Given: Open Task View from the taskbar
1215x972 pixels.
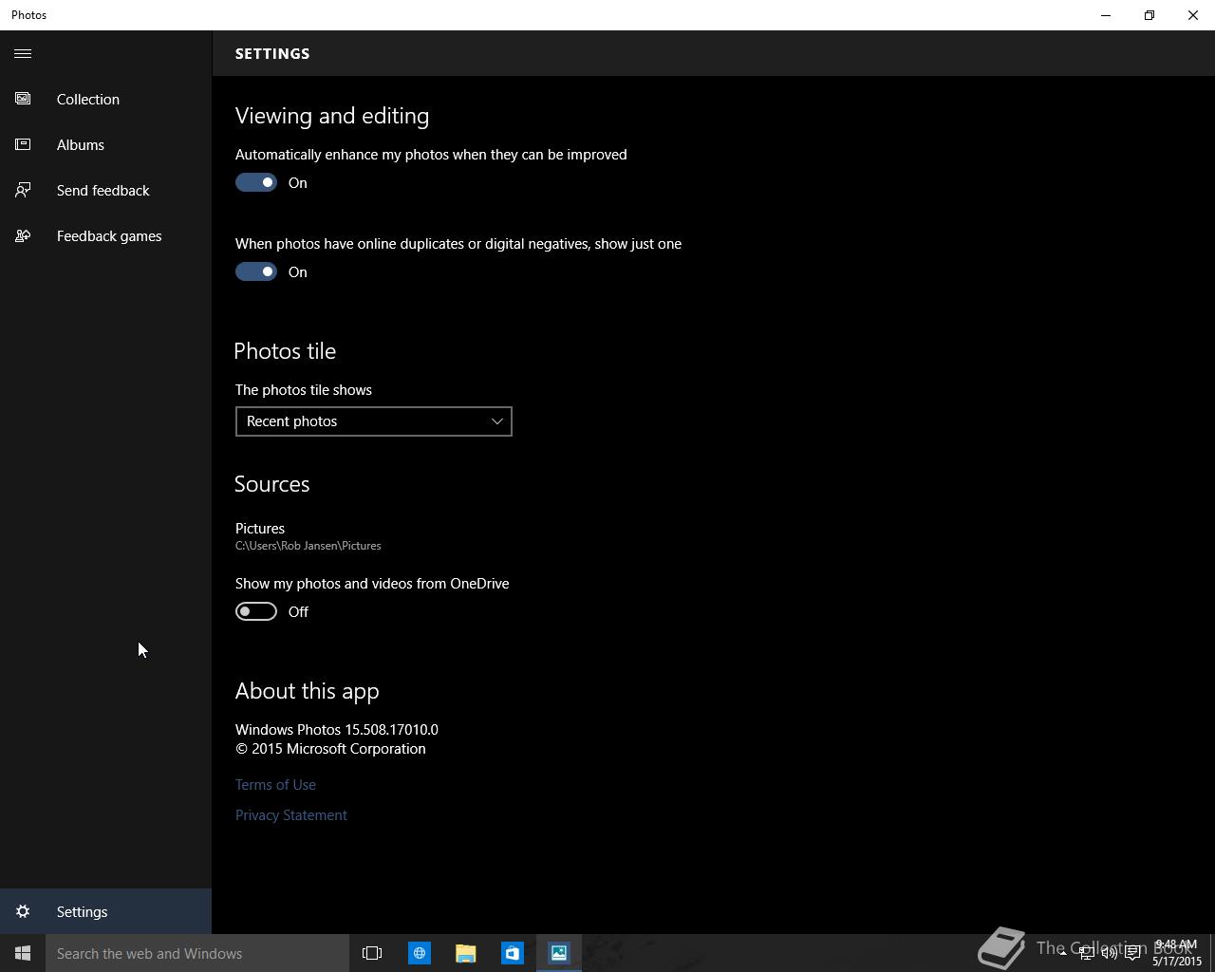Looking at the screenshot, I should [x=372, y=953].
